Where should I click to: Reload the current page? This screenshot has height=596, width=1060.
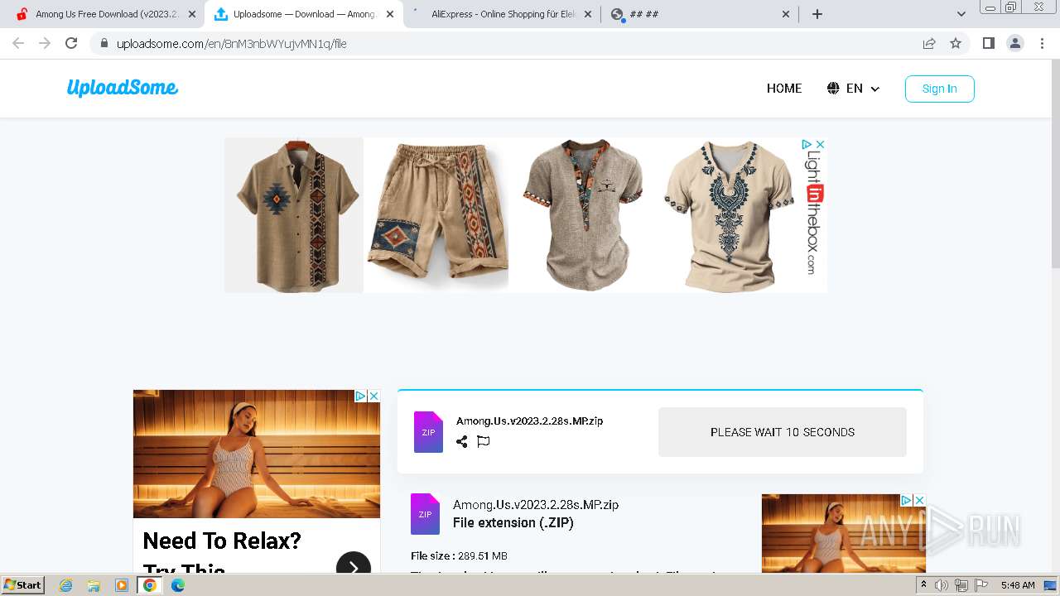pos(71,43)
